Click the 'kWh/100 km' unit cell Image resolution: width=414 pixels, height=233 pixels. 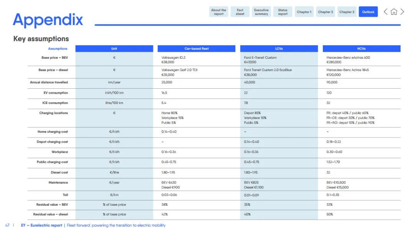click(114, 93)
